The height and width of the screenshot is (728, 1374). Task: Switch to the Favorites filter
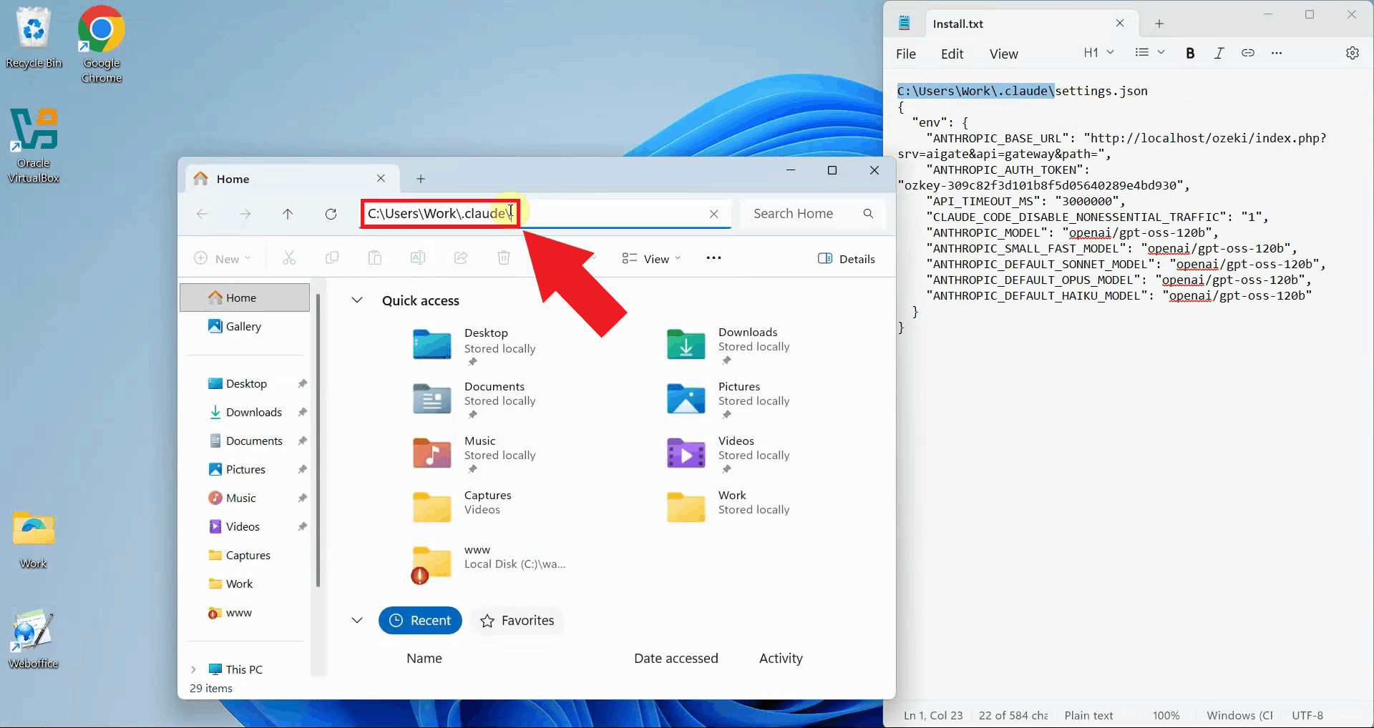click(x=517, y=621)
